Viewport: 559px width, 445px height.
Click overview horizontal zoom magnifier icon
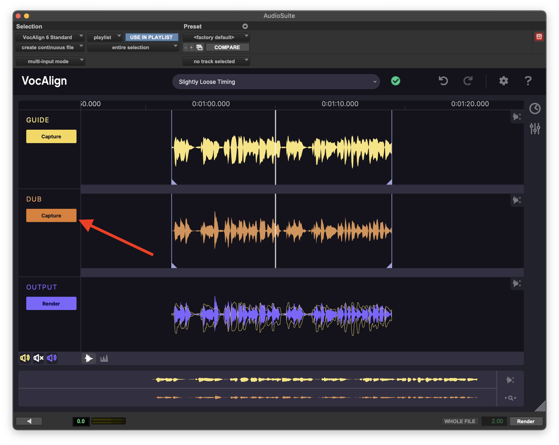point(510,398)
